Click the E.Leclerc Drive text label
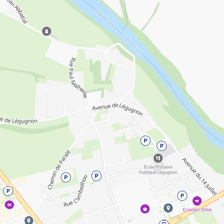The height and width of the screenshot is (224, 224). pyautogui.click(x=197, y=210)
